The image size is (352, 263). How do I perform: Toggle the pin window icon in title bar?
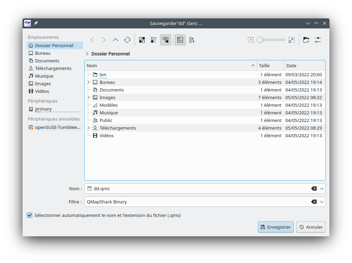pyautogui.click(x=36, y=23)
